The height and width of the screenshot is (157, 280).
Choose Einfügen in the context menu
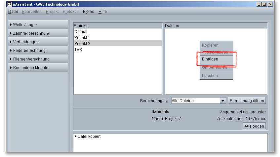tap(210, 59)
